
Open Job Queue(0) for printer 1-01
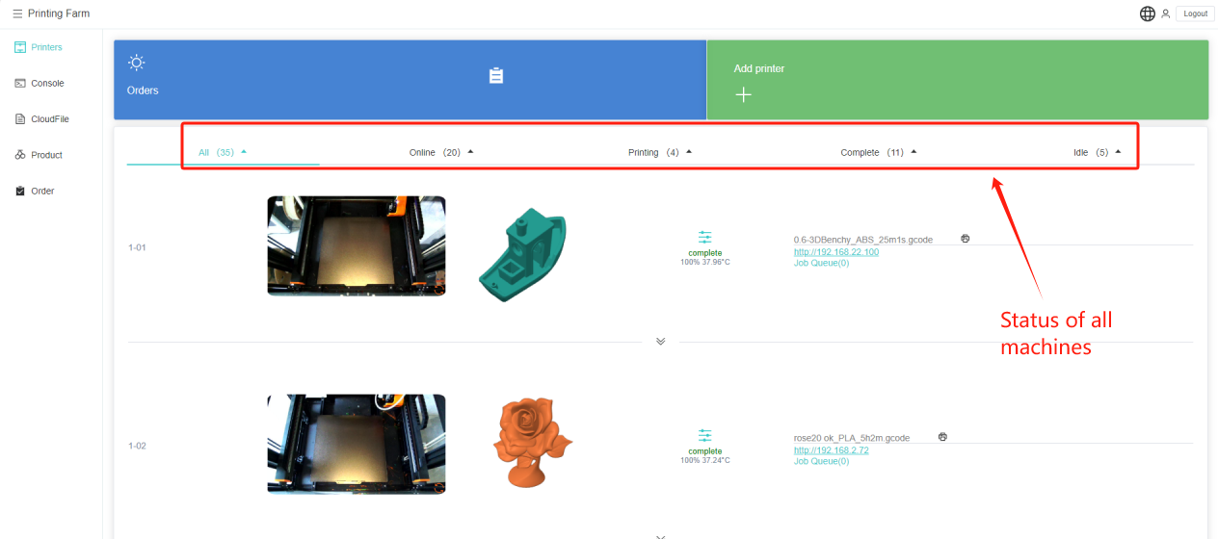pyautogui.click(x=822, y=263)
